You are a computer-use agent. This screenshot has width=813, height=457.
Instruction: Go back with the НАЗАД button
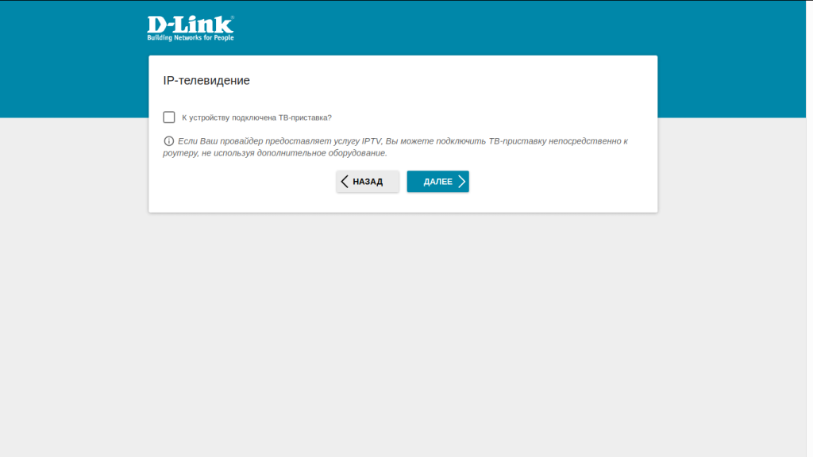(x=368, y=182)
